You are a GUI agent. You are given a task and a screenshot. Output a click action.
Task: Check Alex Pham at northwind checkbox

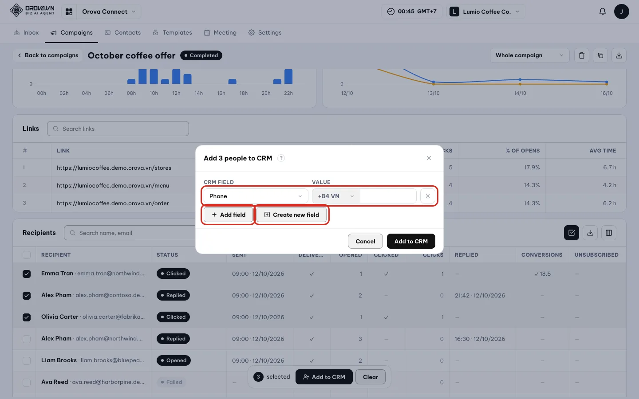pos(27,339)
